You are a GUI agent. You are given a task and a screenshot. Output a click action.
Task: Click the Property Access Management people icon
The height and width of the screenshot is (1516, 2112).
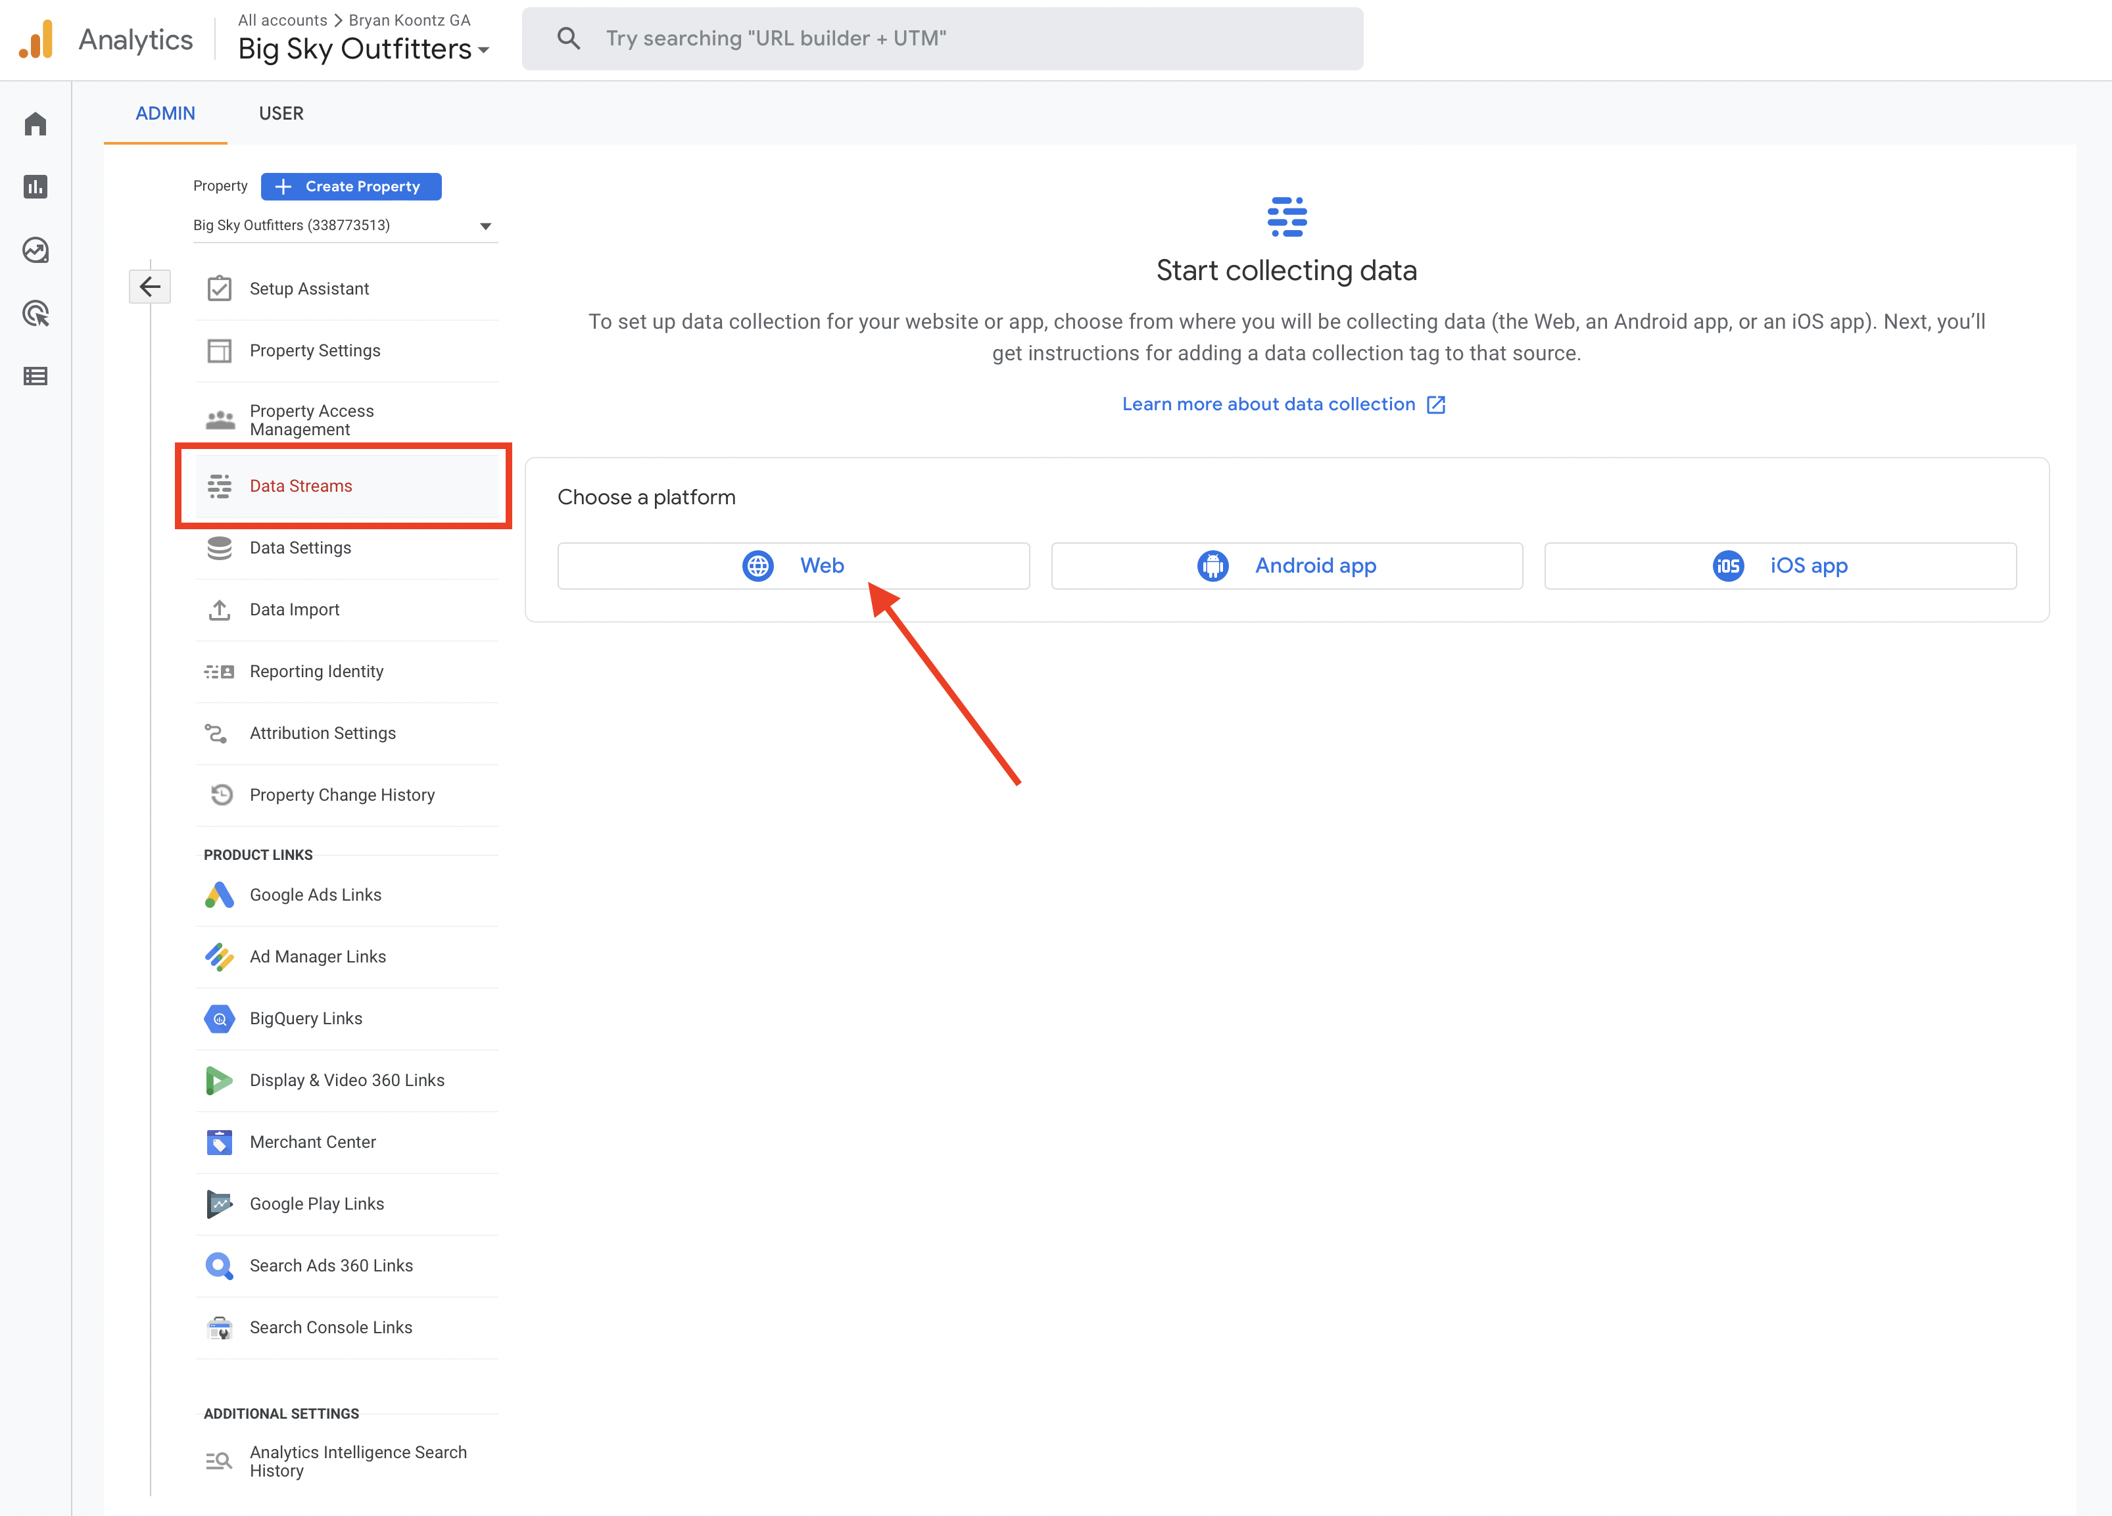pos(220,420)
